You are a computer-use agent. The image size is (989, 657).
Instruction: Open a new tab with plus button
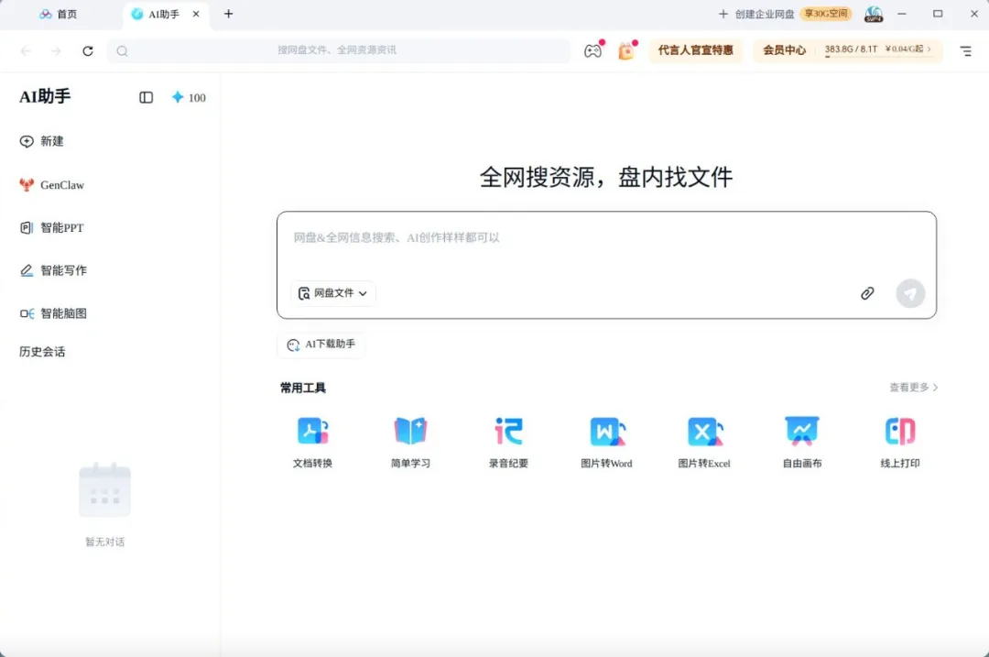tap(228, 14)
